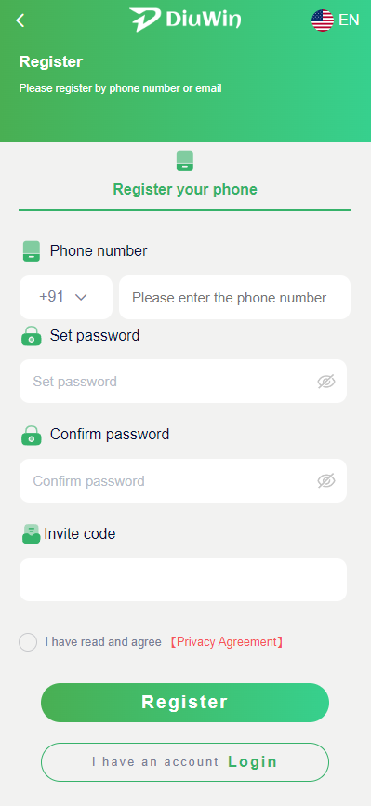
Task: Go back using the header arrow
Action: pos(20,20)
